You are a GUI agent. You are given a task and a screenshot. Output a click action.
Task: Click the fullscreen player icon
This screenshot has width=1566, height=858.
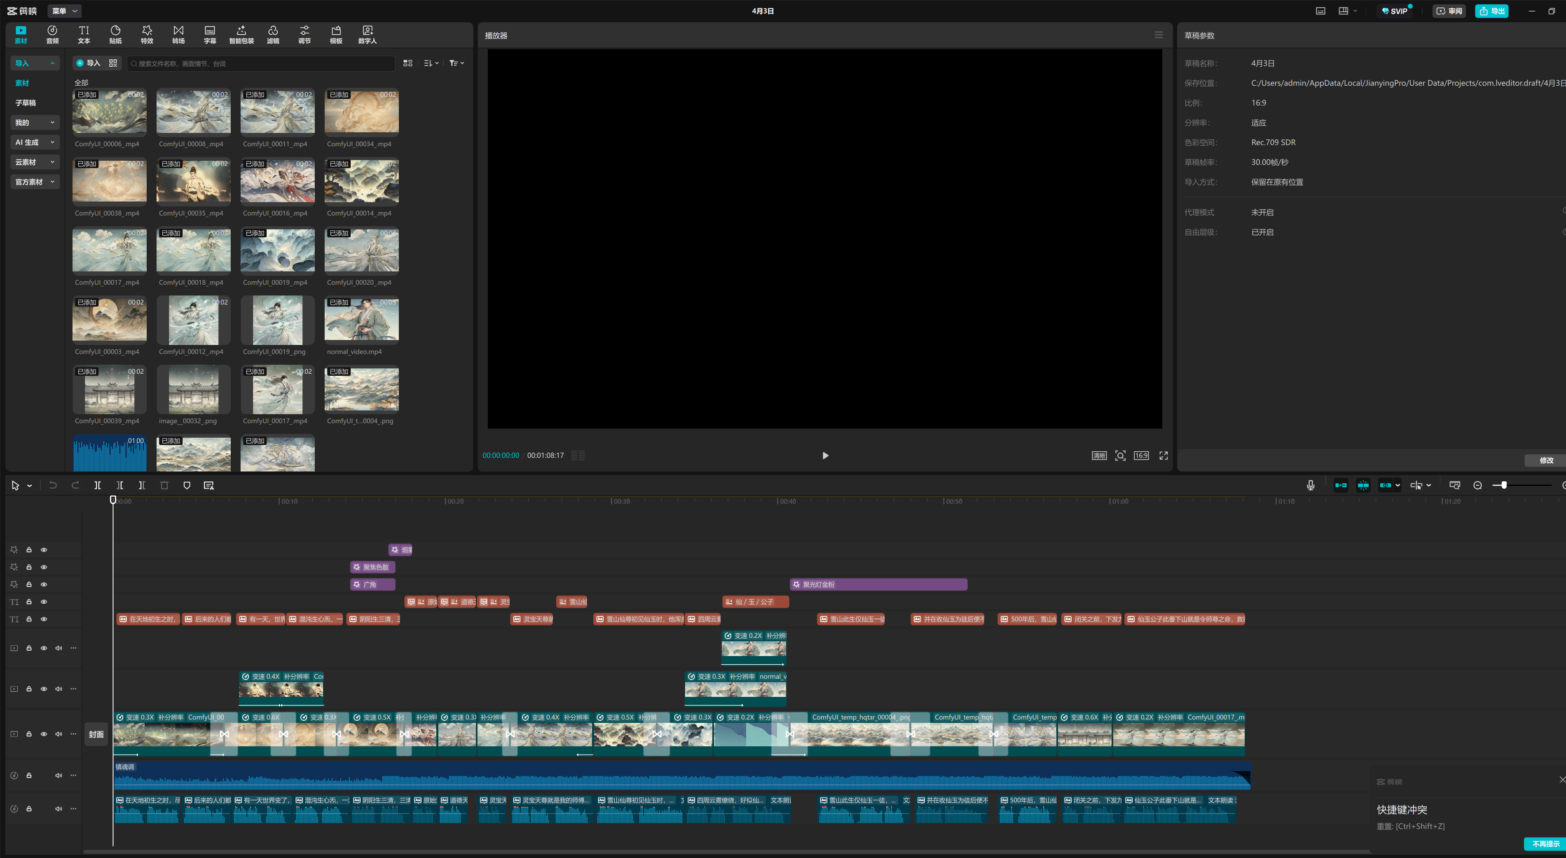pyautogui.click(x=1163, y=455)
